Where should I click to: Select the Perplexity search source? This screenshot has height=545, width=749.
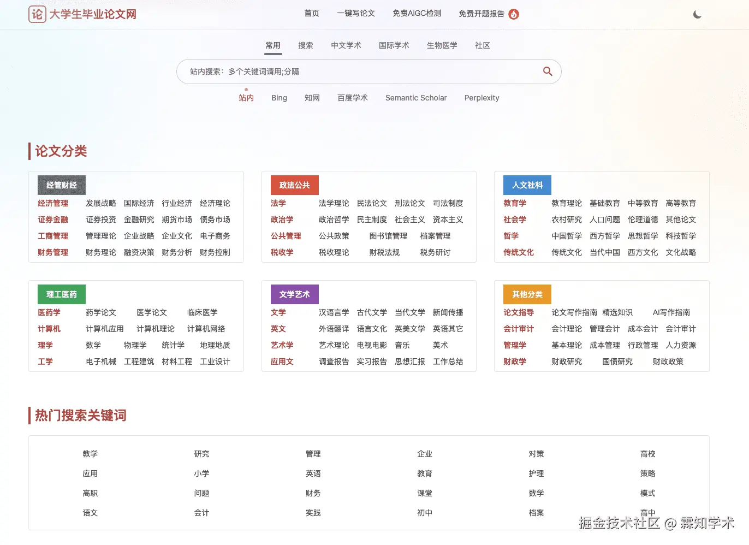481,98
